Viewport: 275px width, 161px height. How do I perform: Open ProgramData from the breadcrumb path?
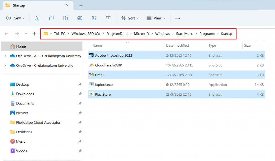click(117, 34)
